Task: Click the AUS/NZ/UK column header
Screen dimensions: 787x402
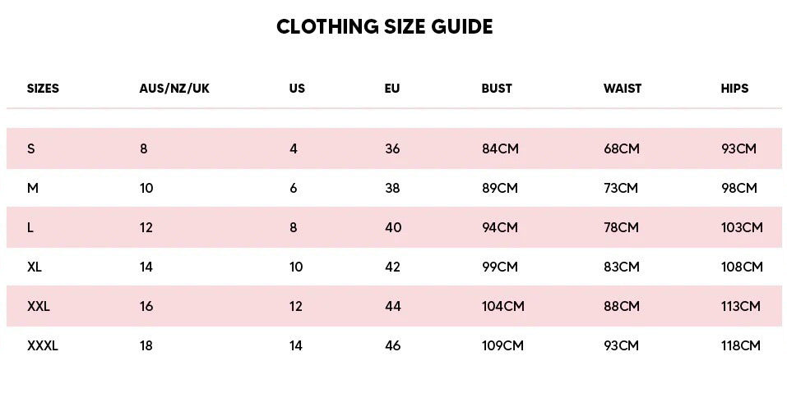Action: [x=174, y=89]
